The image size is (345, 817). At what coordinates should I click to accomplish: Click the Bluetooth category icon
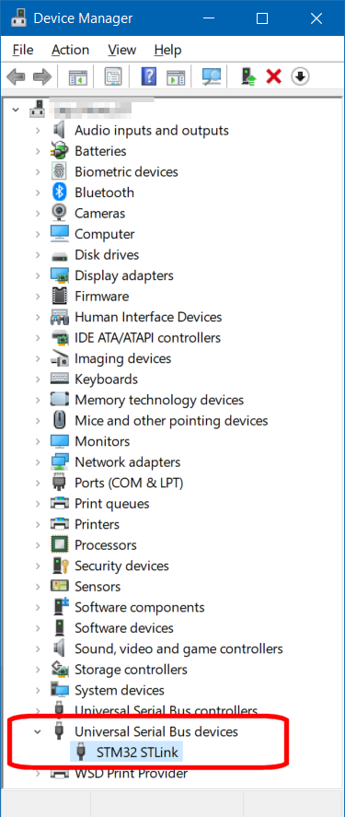pos(59,193)
